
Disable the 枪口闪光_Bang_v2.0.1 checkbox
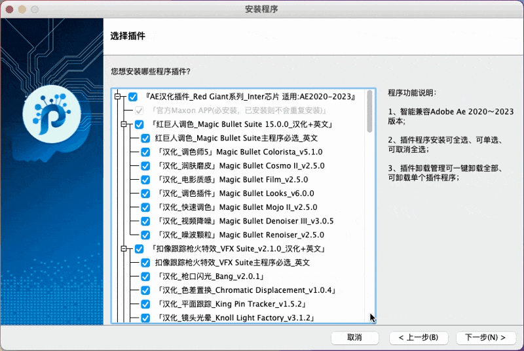click(x=145, y=276)
